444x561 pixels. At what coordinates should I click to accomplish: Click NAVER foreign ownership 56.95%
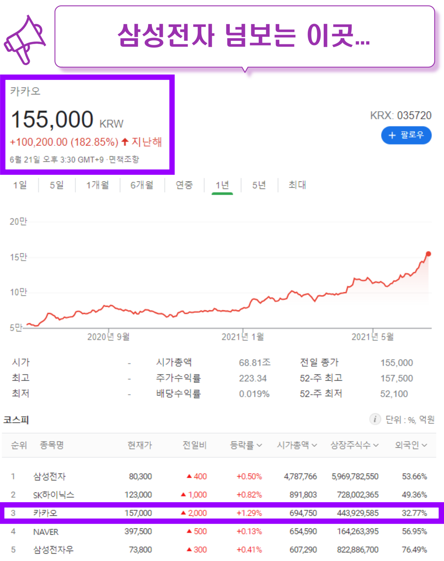[414, 531]
